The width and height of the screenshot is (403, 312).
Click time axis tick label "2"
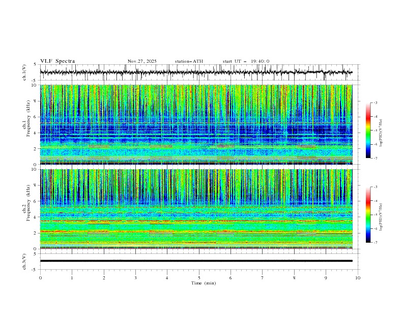click(104, 278)
